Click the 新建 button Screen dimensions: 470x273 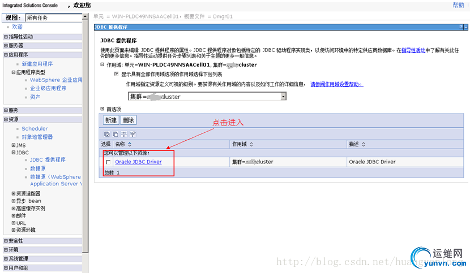(x=111, y=120)
